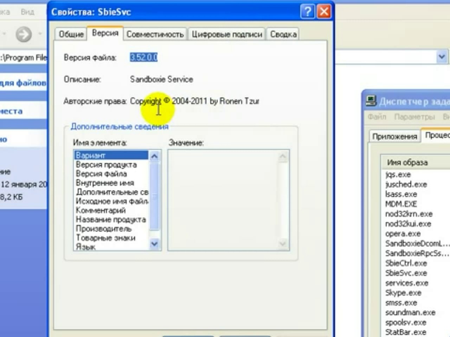Click the forward navigation arrow icon
The height and width of the screenshot is (337, 450).
pyautogui.click(x=24, y=34)
